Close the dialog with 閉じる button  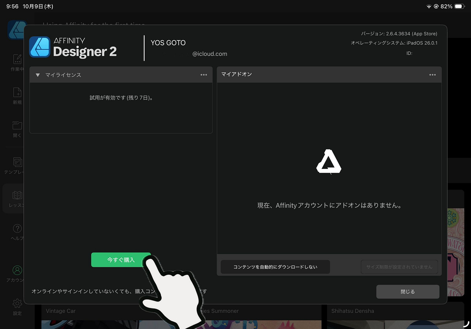click(408, 291)
